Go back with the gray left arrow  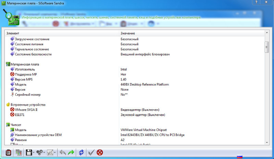point(63,152)
